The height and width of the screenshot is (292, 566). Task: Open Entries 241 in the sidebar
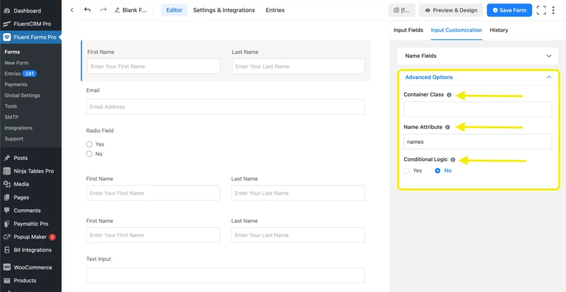[x=20, y=73]
